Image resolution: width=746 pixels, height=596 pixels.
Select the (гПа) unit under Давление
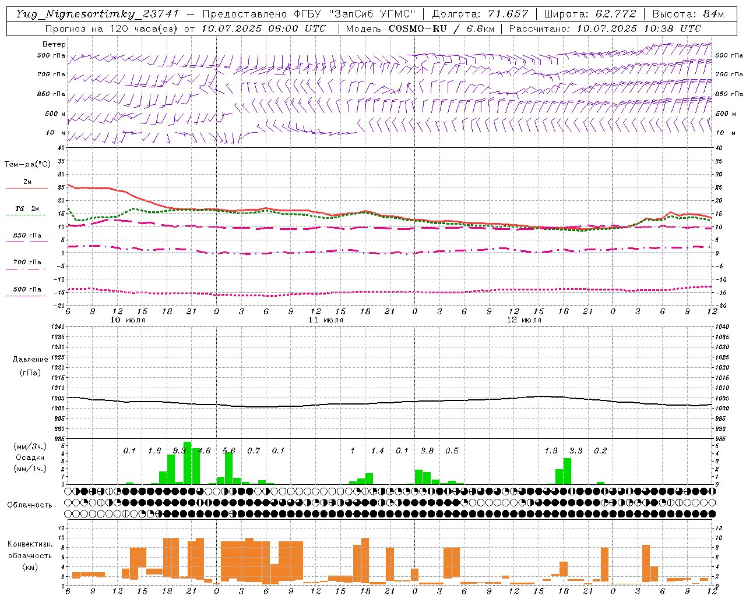click(30, 372)
